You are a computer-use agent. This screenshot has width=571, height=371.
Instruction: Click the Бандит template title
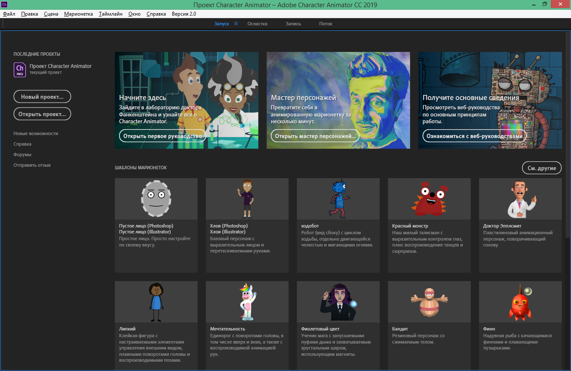click(x=400, y=329)
